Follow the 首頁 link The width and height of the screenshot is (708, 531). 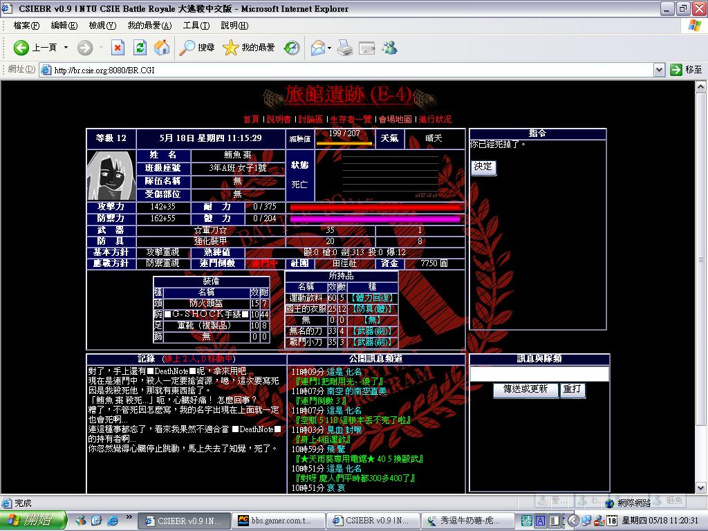pos(251,119)
